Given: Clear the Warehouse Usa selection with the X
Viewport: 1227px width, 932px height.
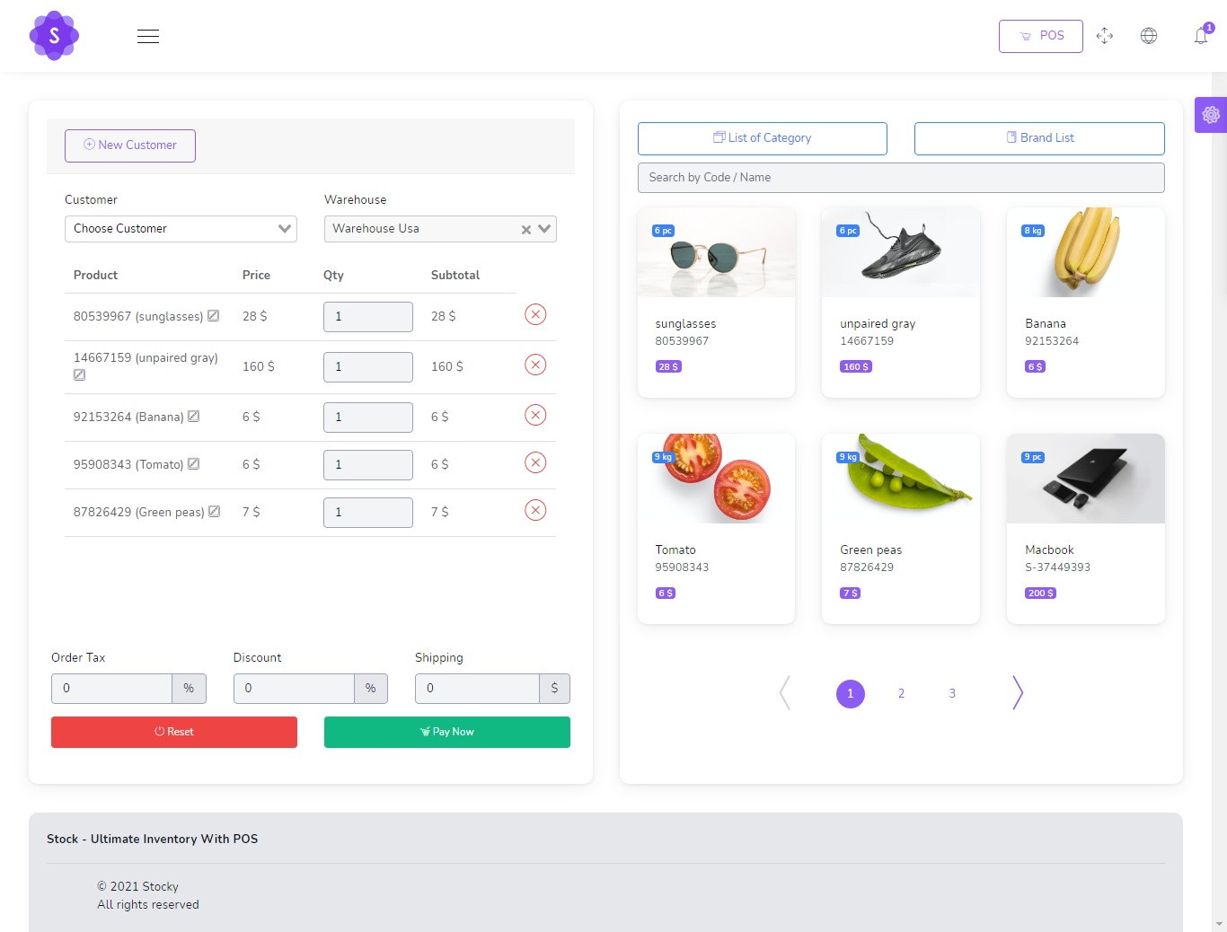Looking at the screenshot, I should (x=526, y=228).
